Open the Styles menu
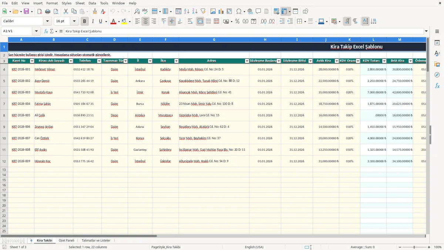This screenshot has height=250, width=444. tap(67, 3)
